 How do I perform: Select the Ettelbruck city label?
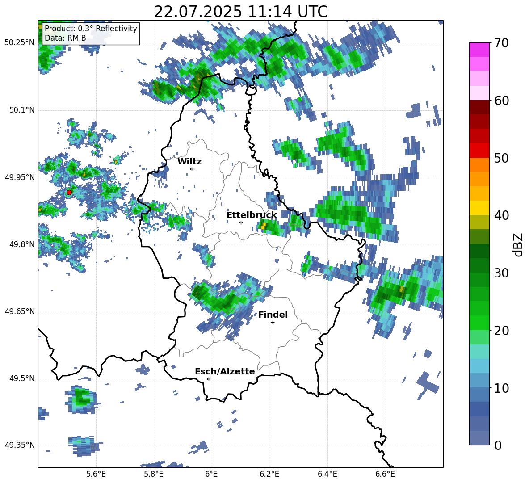[x=252, y=215]
